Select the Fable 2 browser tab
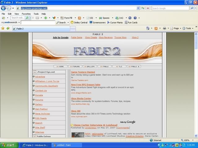198x148 pixels. pos(41,29)
